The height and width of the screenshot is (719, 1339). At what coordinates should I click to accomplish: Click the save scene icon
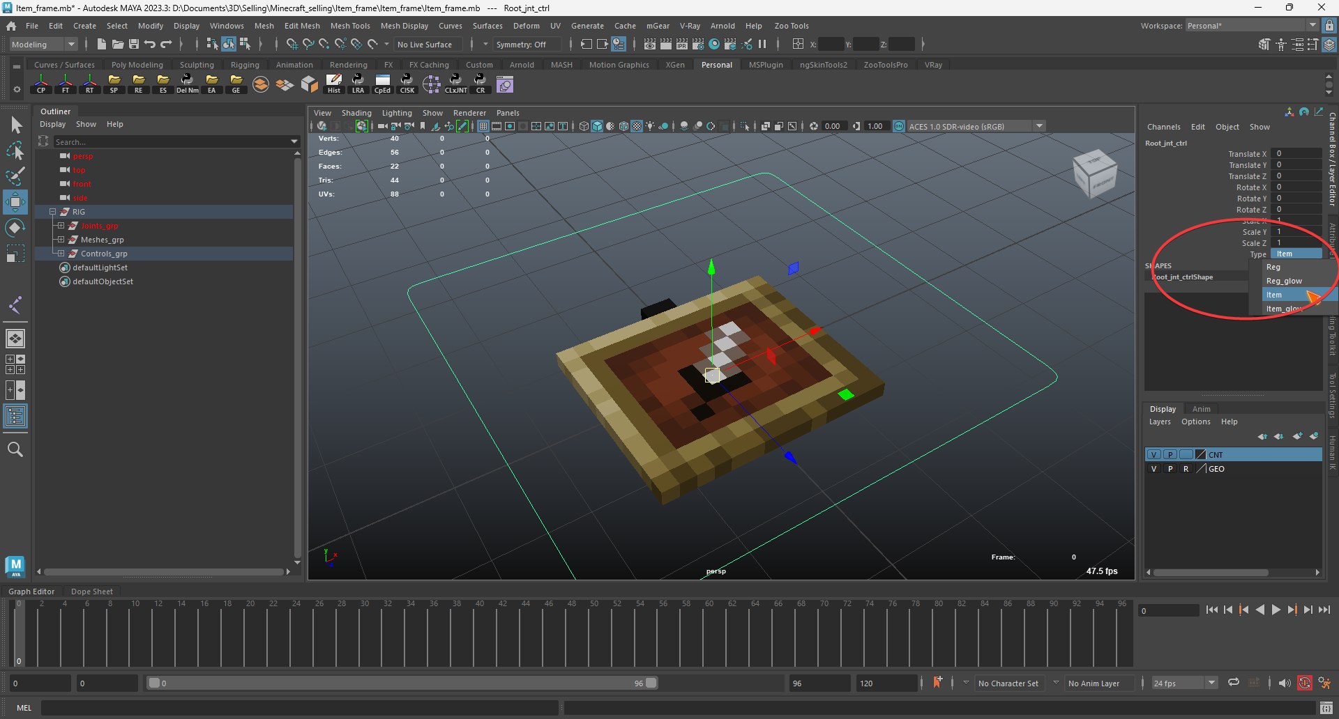[x=134, y=44]
